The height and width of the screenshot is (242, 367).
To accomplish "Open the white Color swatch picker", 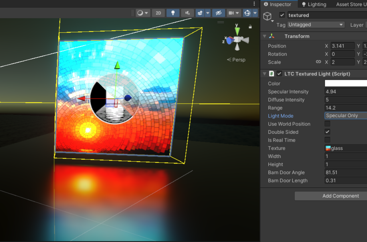I will [x=345, y=83].
